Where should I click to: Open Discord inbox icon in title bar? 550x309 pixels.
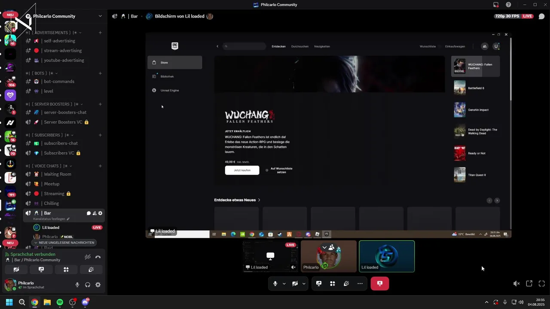click(x=496, y=5)
